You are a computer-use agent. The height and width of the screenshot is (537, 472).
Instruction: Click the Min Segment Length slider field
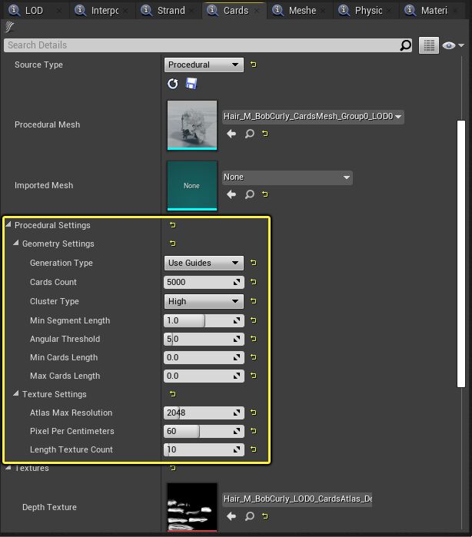coord(204,320)
